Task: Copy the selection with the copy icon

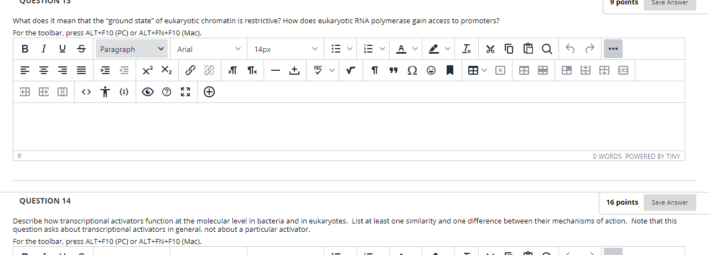Action: coord(509,49)
